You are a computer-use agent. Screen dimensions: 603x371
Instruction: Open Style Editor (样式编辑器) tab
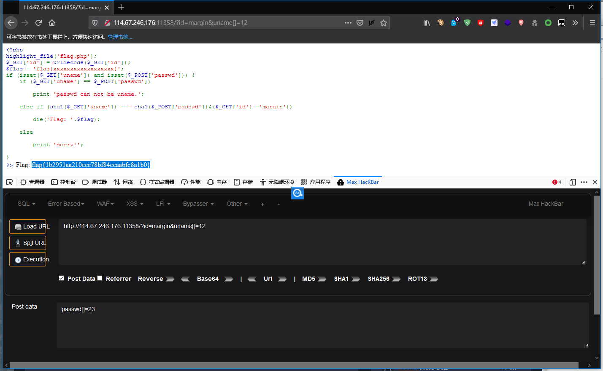pos(157,182)
